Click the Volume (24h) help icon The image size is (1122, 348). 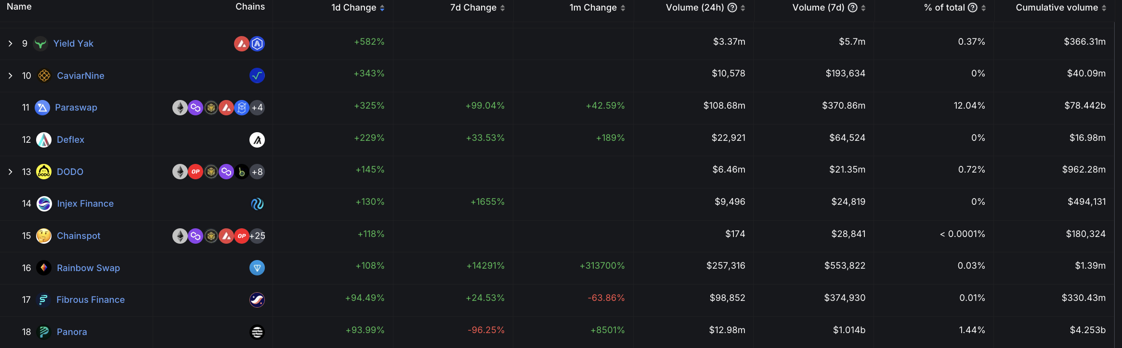pos(732,8)
